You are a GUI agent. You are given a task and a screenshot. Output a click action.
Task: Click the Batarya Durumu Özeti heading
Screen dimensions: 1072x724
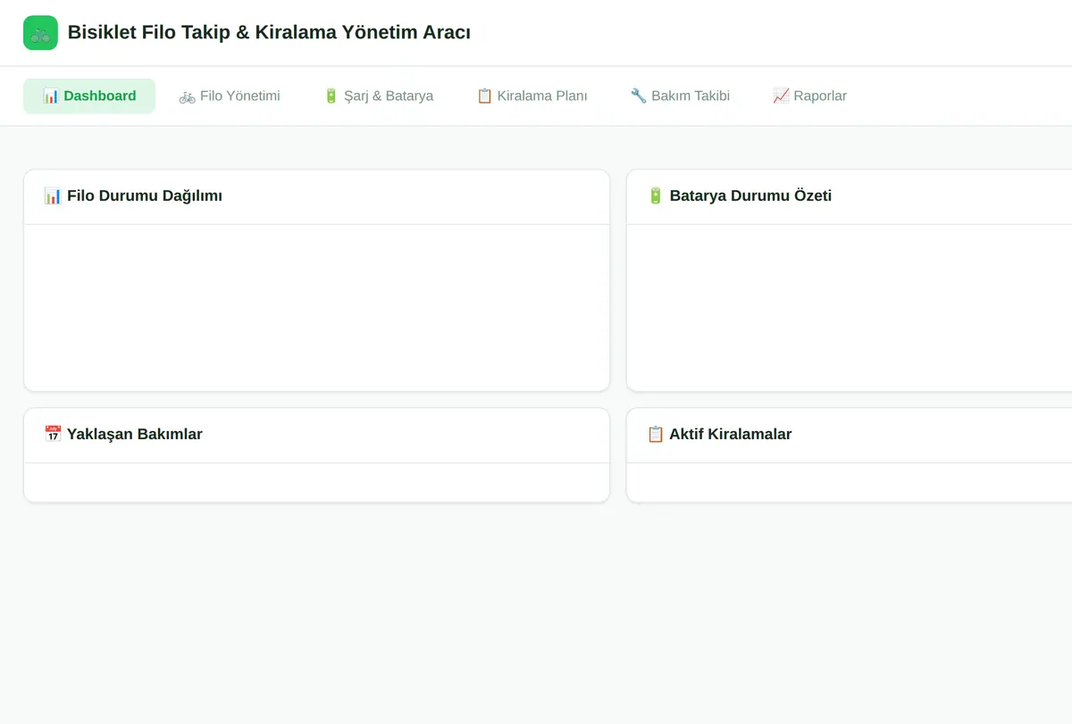click(x=739, y=196)
